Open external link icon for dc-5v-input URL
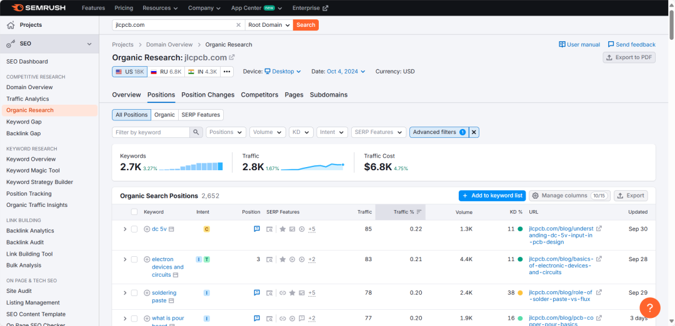The height and width of the screenshot is (326, 675). coord(599,229)
